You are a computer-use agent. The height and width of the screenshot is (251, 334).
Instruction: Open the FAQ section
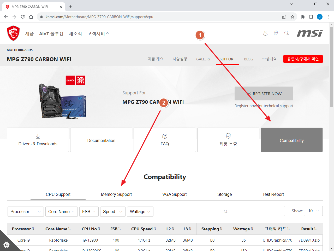tap(165, 140)
